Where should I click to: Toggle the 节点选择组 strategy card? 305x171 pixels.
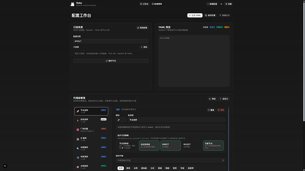128,145
